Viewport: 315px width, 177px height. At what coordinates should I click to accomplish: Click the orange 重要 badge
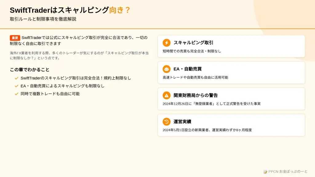pyautogui.click(x=15, y=38)
